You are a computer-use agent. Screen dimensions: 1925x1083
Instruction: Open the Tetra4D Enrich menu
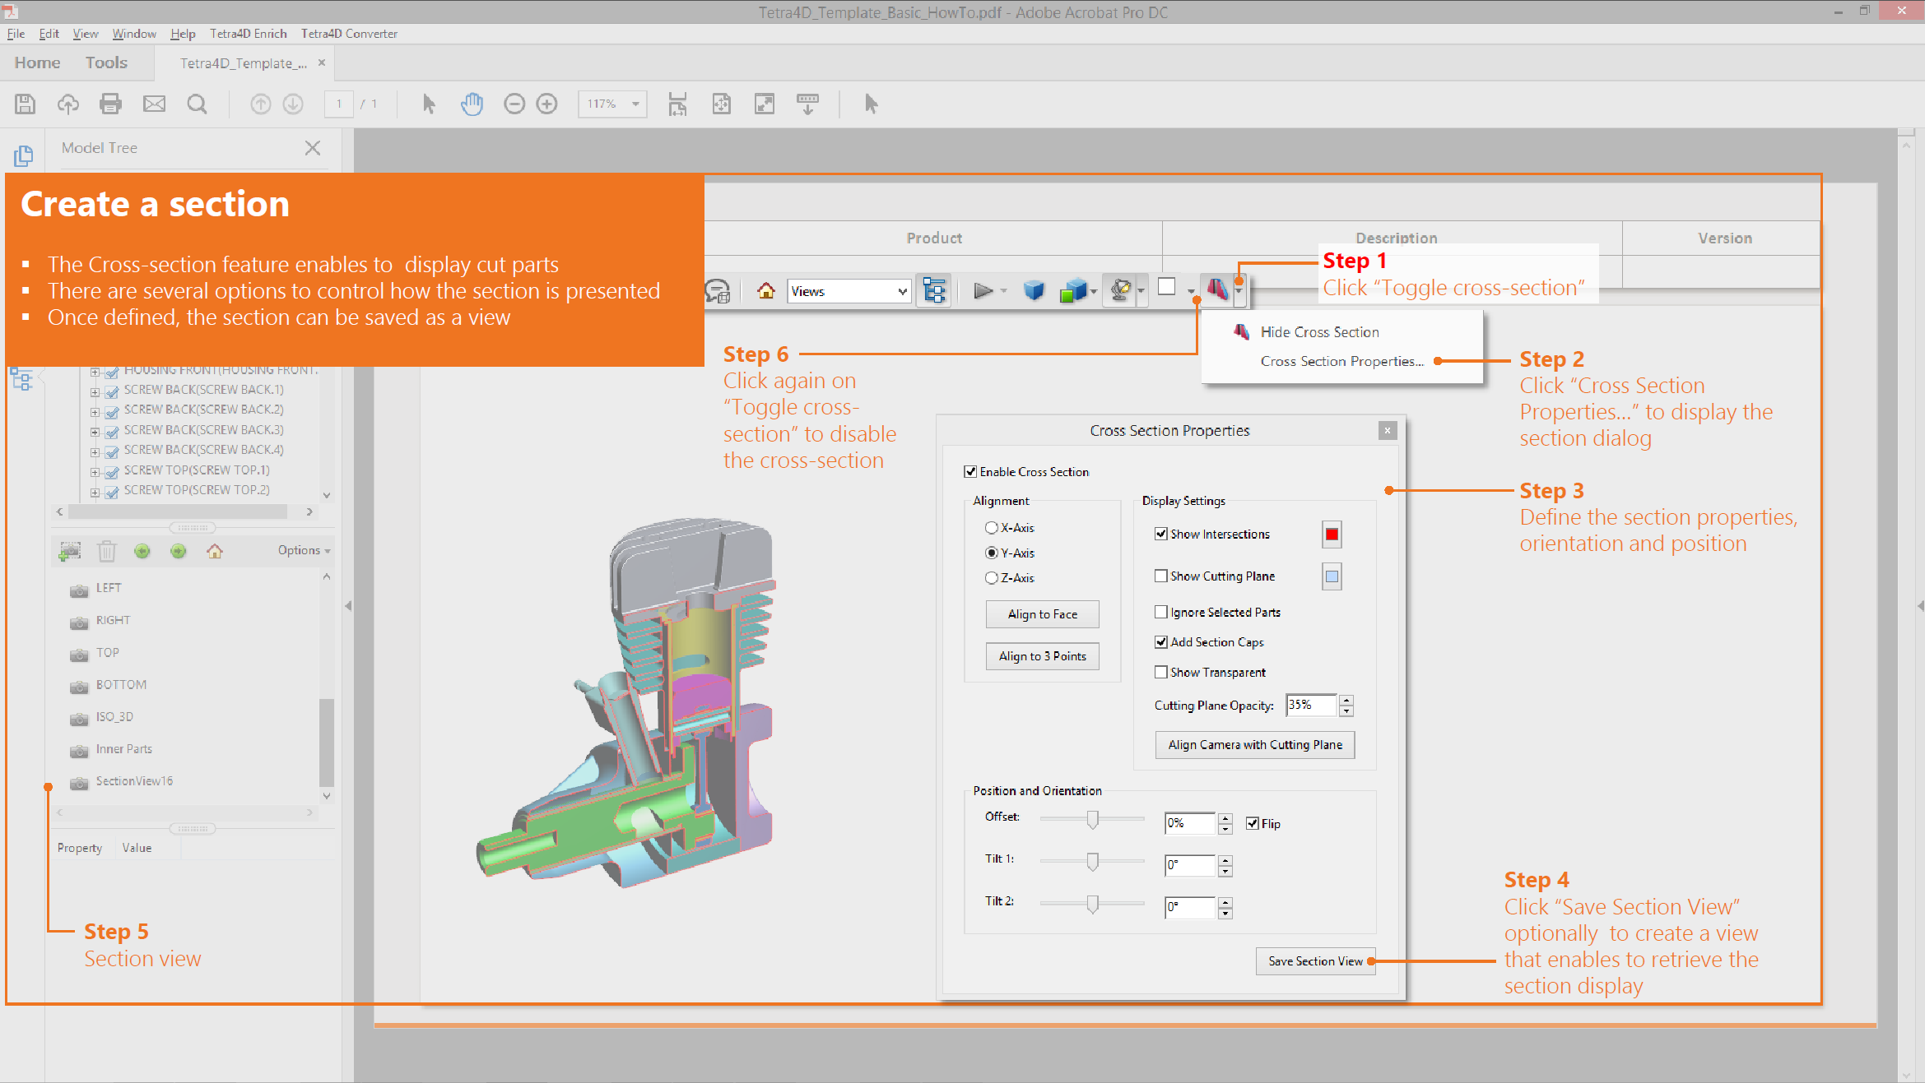(x=248, y=34)
